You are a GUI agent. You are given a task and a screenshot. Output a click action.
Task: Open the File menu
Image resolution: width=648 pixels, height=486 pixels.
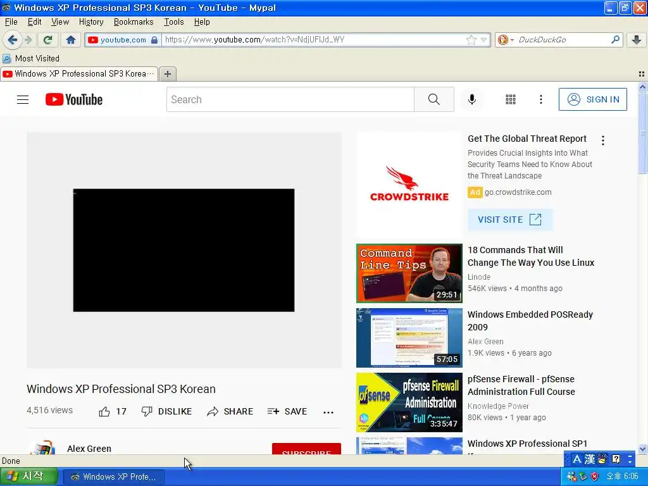point(11,22)
